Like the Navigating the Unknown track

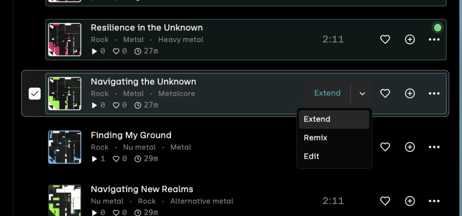(x=385, y=94)
